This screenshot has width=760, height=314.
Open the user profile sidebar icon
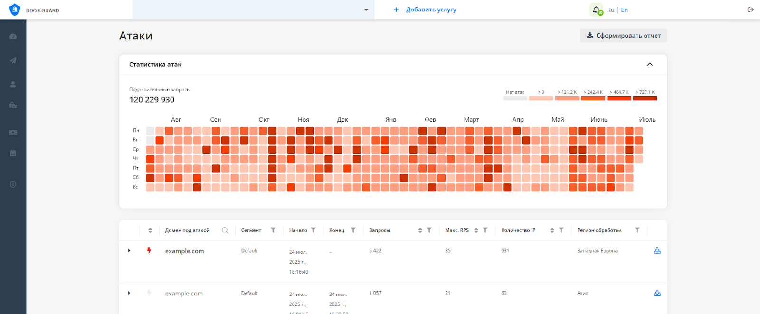13,84
